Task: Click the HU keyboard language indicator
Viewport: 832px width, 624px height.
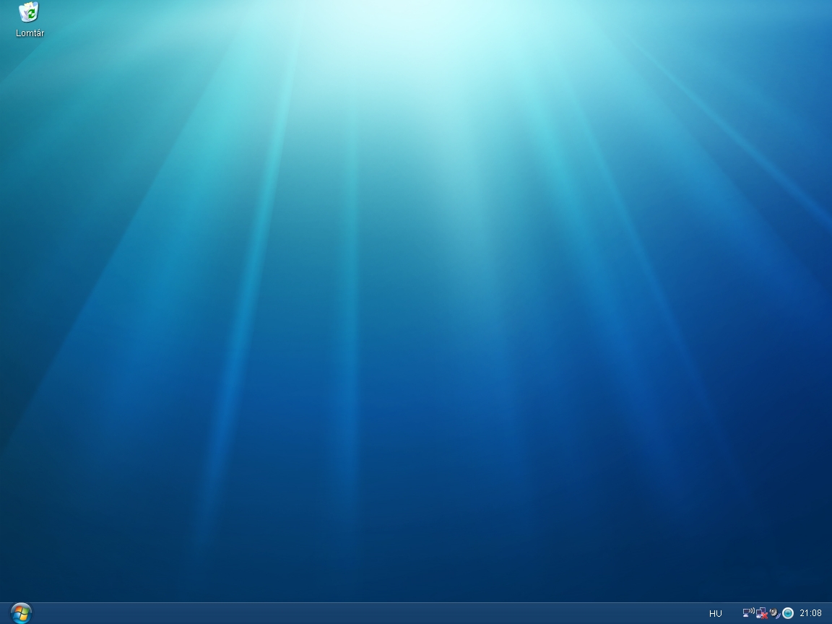Action: 715,613
